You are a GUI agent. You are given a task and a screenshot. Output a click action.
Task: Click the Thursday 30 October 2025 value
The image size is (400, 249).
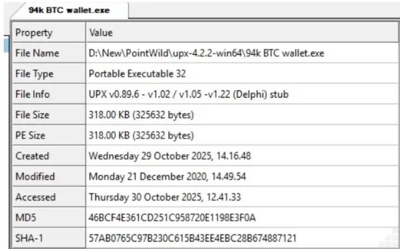tap(166, 197)
